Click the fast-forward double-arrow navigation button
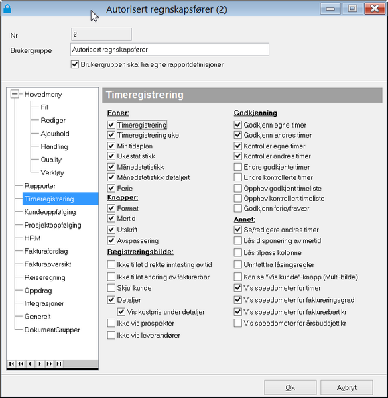This screenshot has width=388, height=398. tap(49, 364)
